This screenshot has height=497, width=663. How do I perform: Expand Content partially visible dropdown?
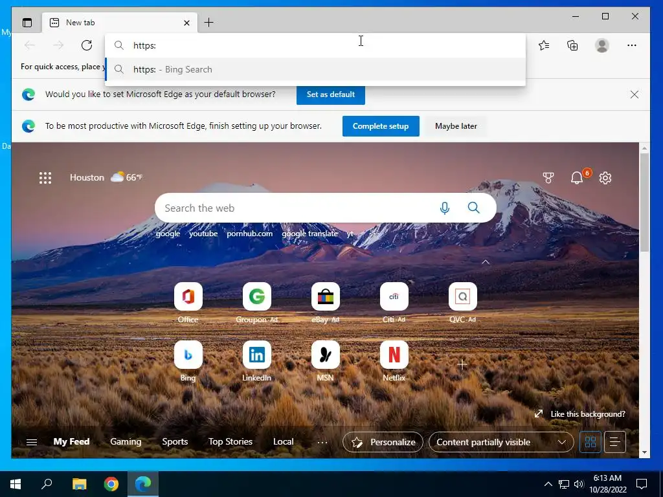(x=501, y=442)
